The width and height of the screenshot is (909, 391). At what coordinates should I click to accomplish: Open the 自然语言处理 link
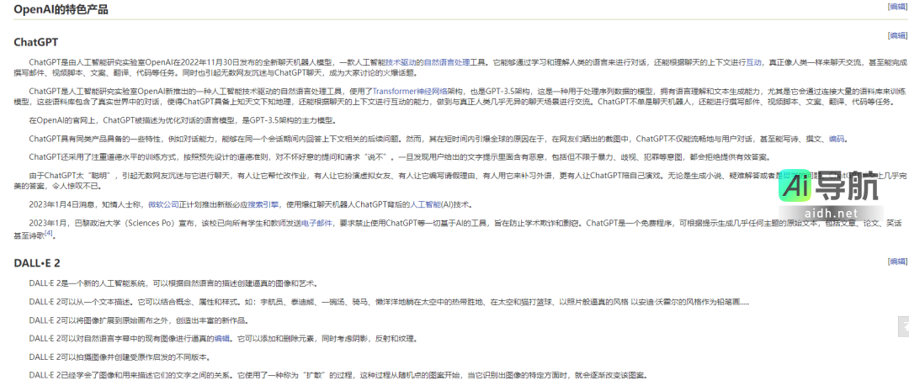[x=448, y=62]
